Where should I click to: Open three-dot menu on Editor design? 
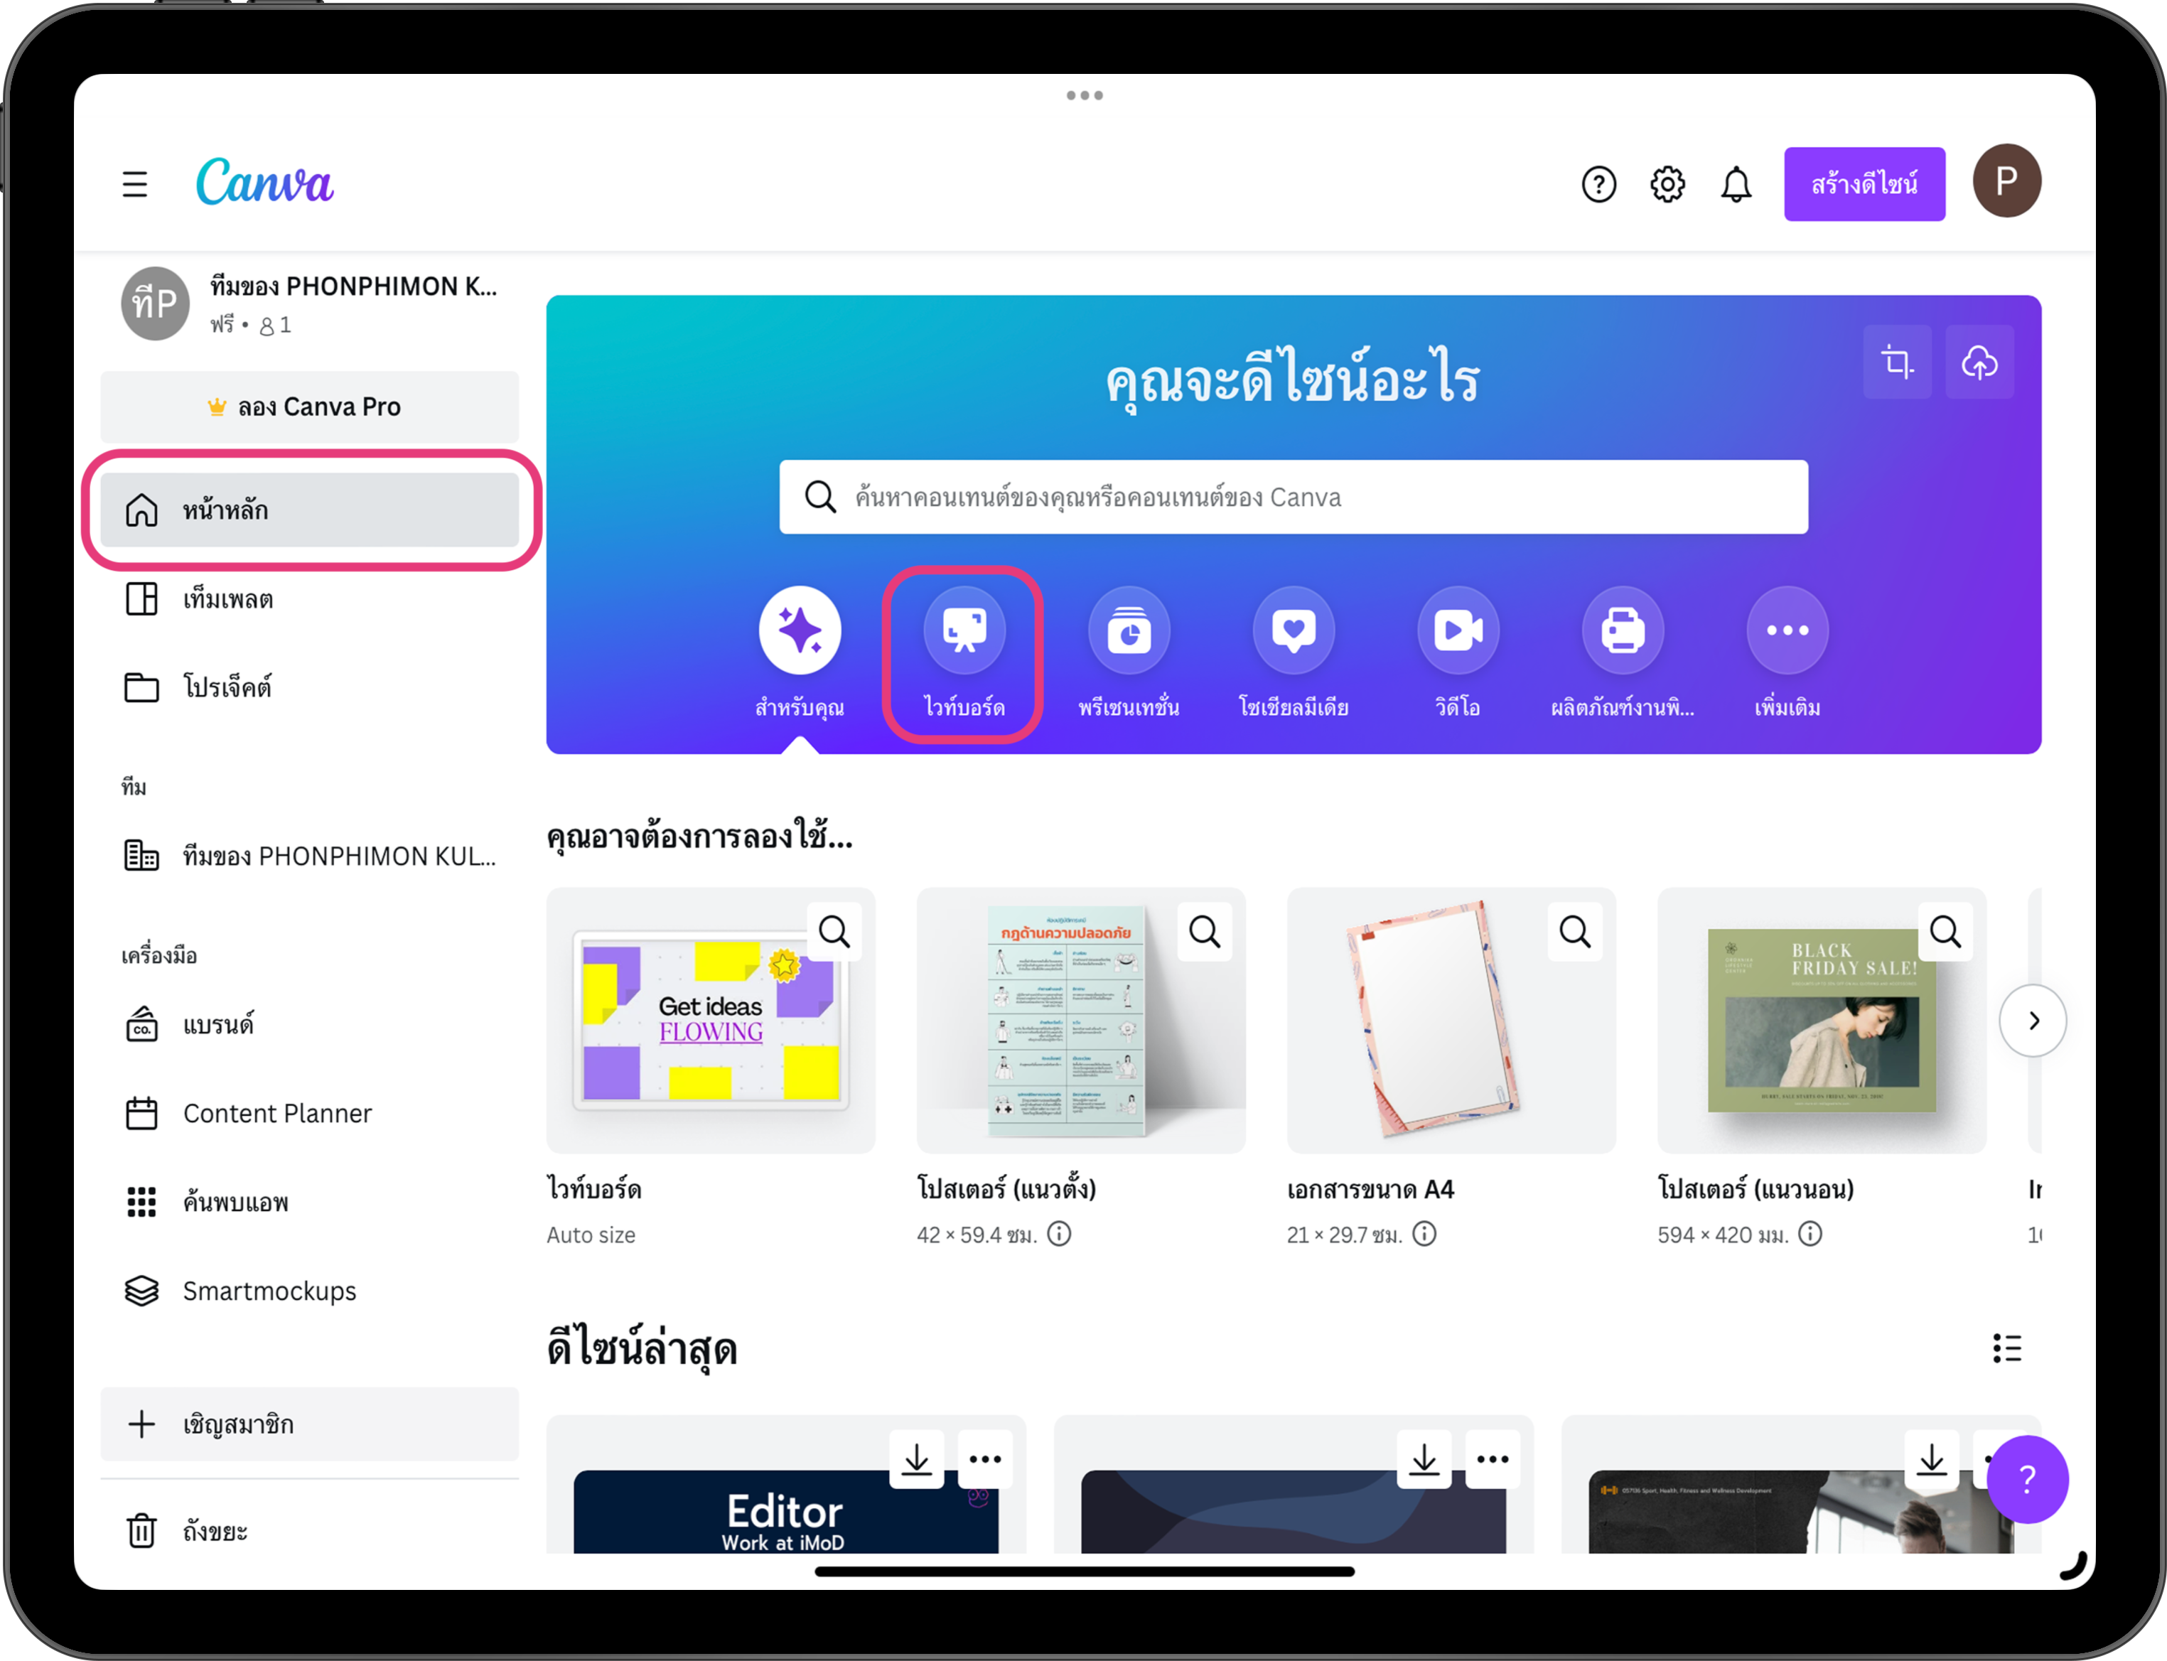(x=984, y=1458)
